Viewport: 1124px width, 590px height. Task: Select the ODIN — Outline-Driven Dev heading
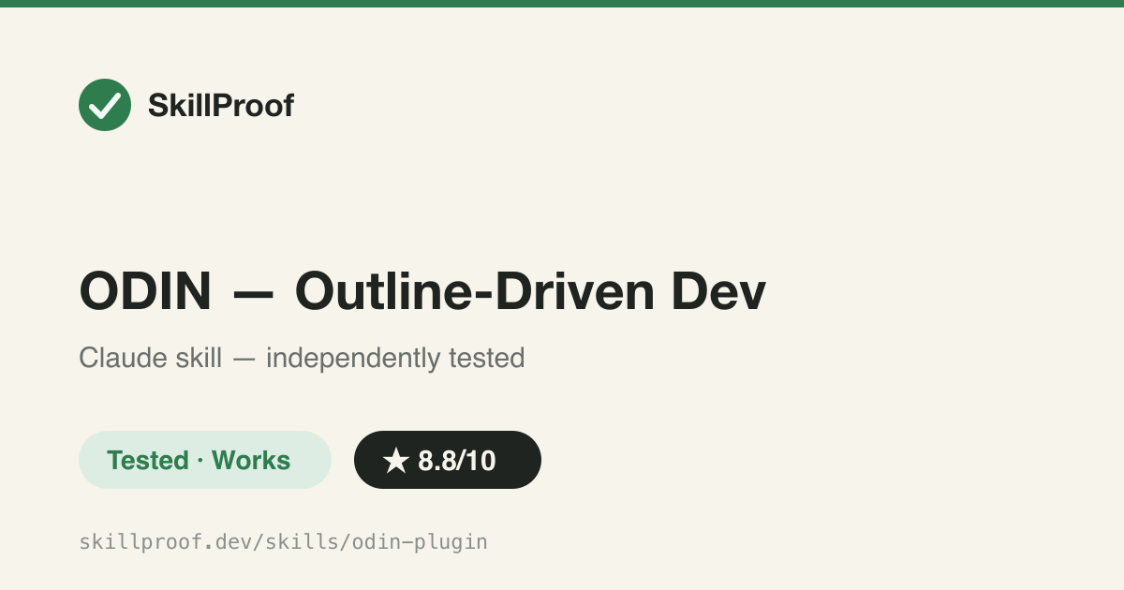pyautogui.click(x=422, y=291)
